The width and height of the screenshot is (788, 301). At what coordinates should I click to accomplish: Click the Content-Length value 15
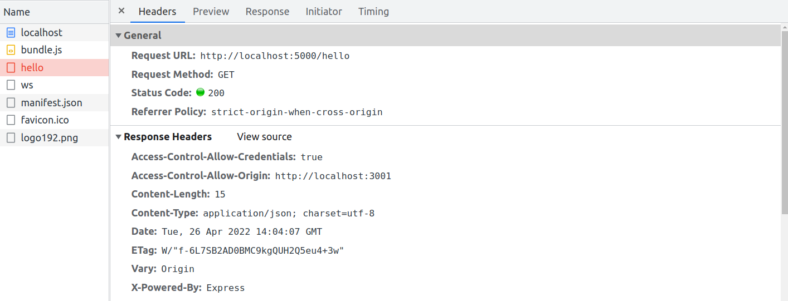[220, 194]
